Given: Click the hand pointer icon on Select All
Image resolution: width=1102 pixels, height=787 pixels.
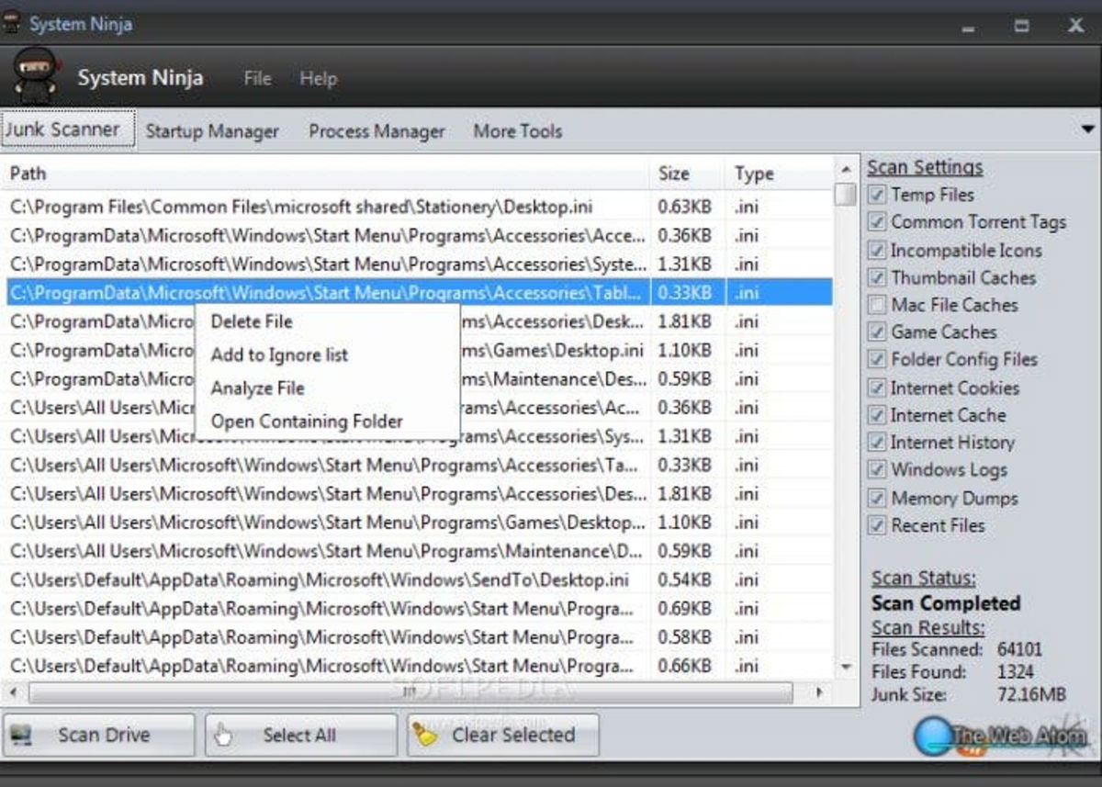Looking at the screenshot, I should [223, 735].
